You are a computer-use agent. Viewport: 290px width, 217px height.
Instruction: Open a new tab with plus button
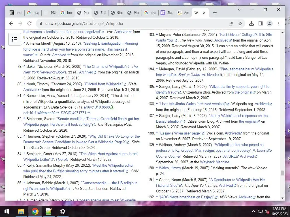tap(215, 13)
